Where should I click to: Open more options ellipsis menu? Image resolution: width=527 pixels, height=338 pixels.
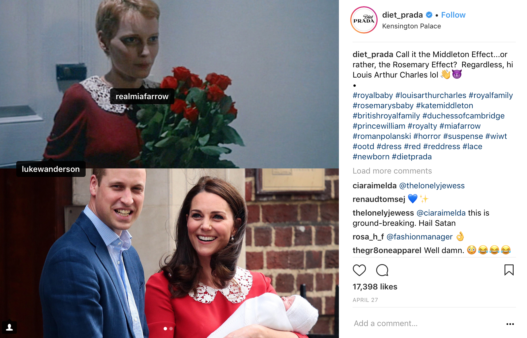coord(510,324)
